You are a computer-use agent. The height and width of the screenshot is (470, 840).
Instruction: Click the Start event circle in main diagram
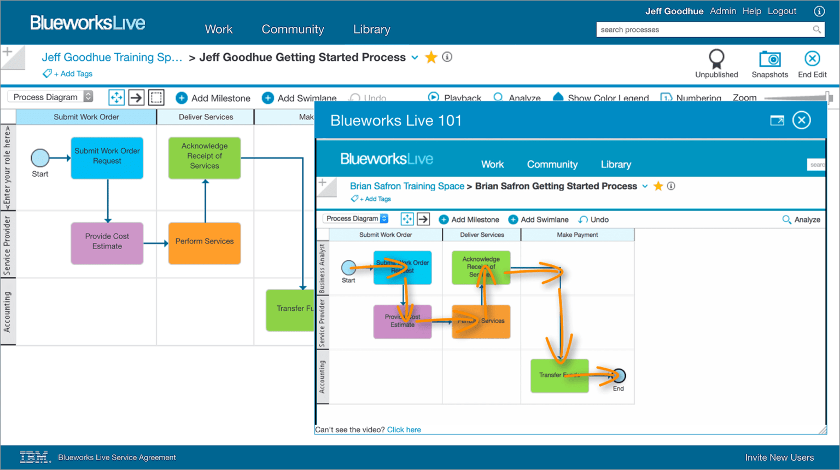[x=40, y=158]
